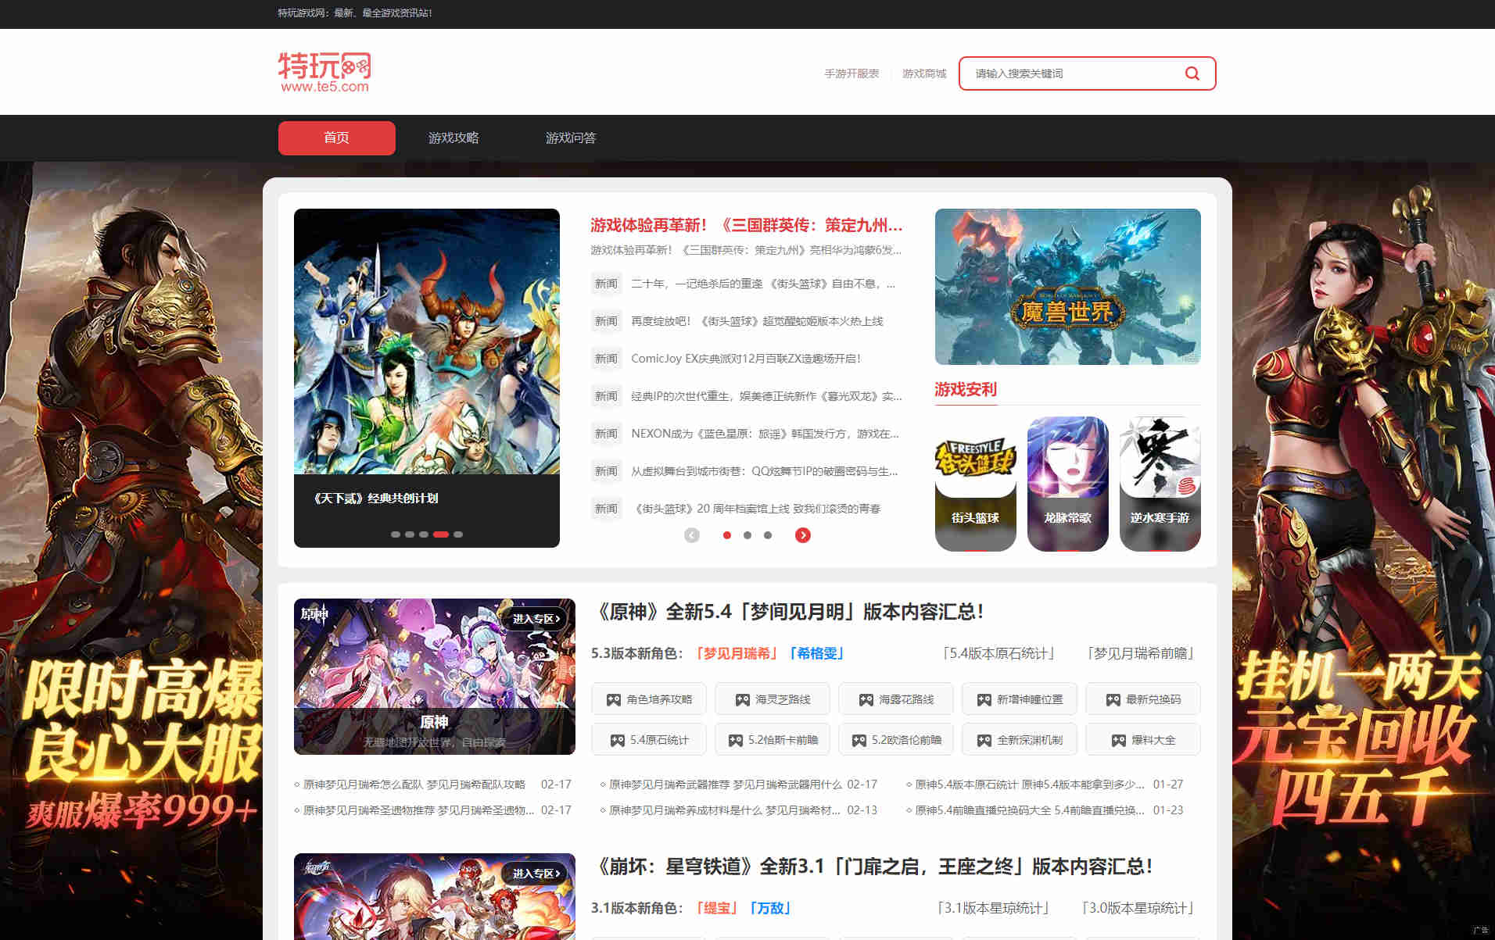This screenshot has height=940, width=1495.
Task: Select the first news pagination dot
Action: (x=727, y=535)
